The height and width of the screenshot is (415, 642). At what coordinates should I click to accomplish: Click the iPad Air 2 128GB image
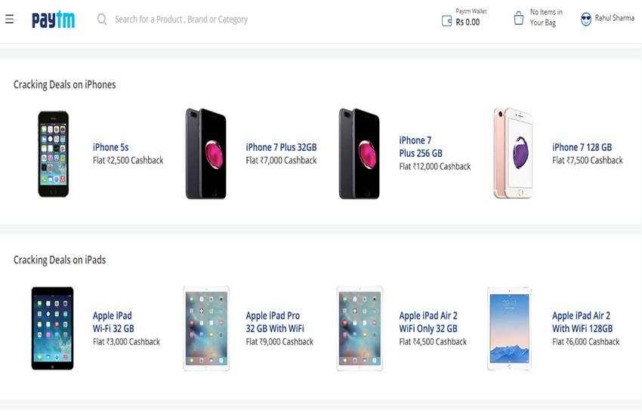coord(509,328)
